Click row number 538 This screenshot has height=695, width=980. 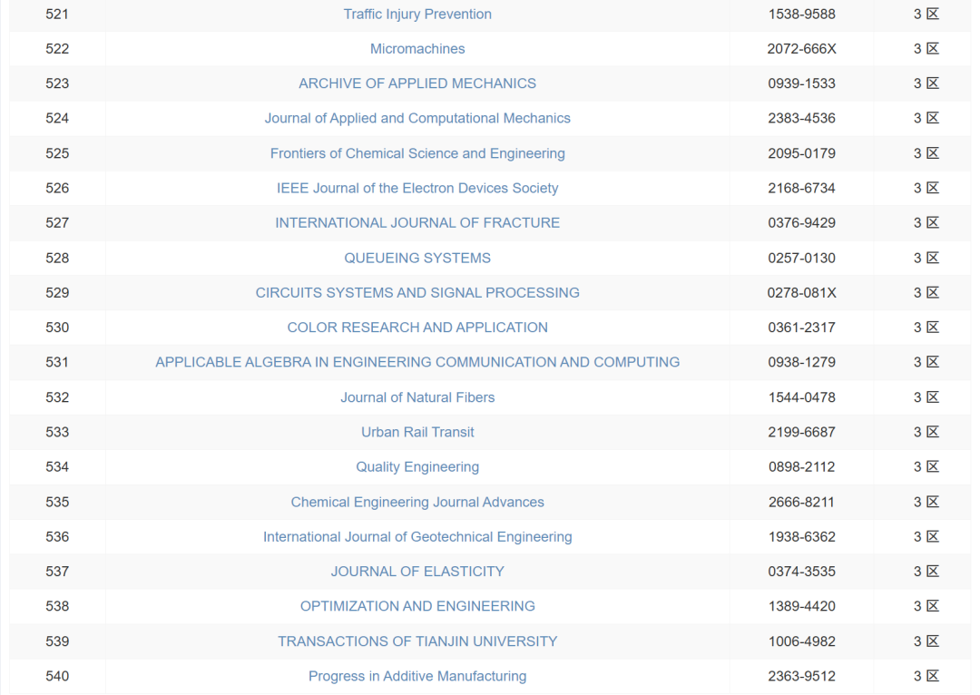[x=57, y=606]
